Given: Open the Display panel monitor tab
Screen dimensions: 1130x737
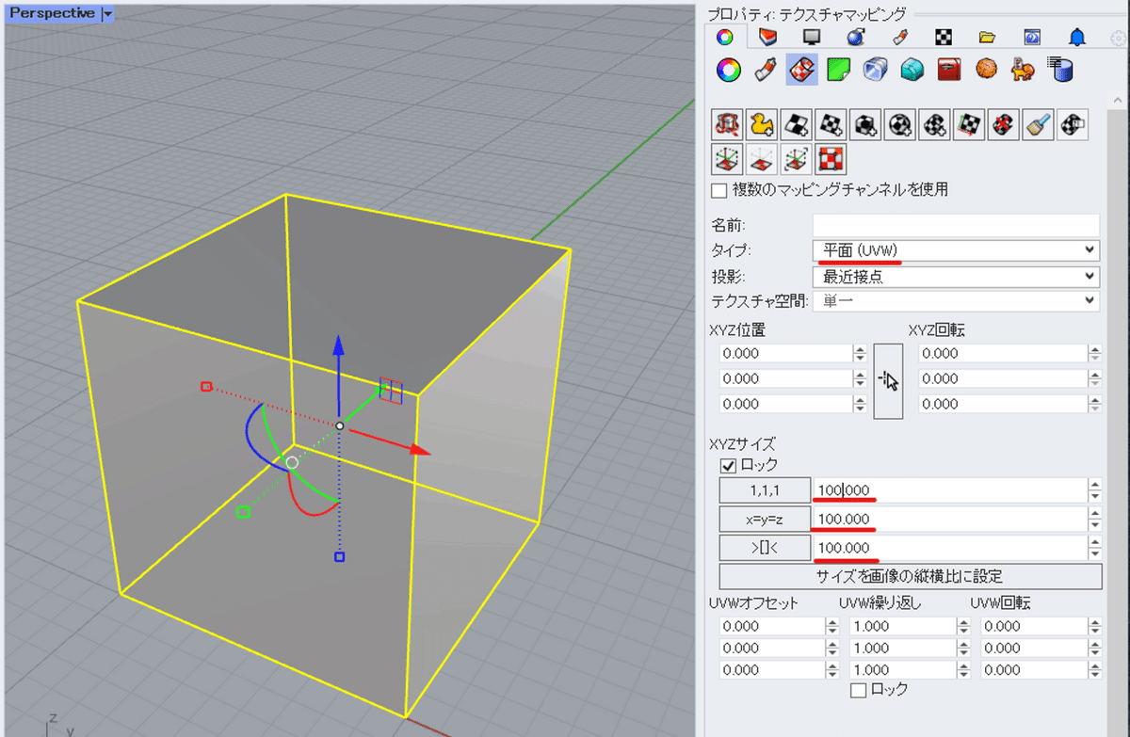Looking at the screenshot, I should tap(812, 37).
